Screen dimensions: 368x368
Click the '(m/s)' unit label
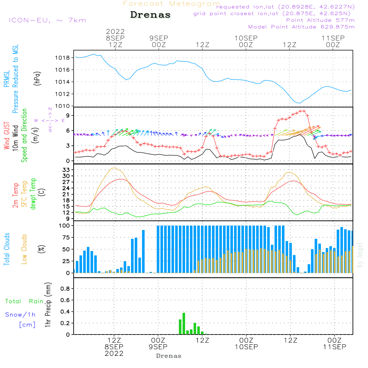[x=35, y=135]
